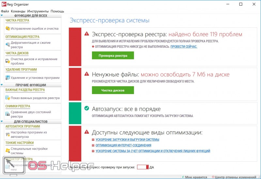The width and height of the screenshot is (261, 179).
Task: Click the ПРОВЕСТИ СЕЙЧАС link
Action: 184,47
